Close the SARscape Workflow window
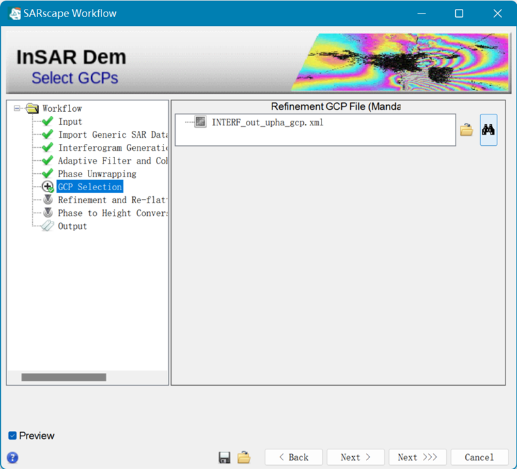 [x=497, y=13]
